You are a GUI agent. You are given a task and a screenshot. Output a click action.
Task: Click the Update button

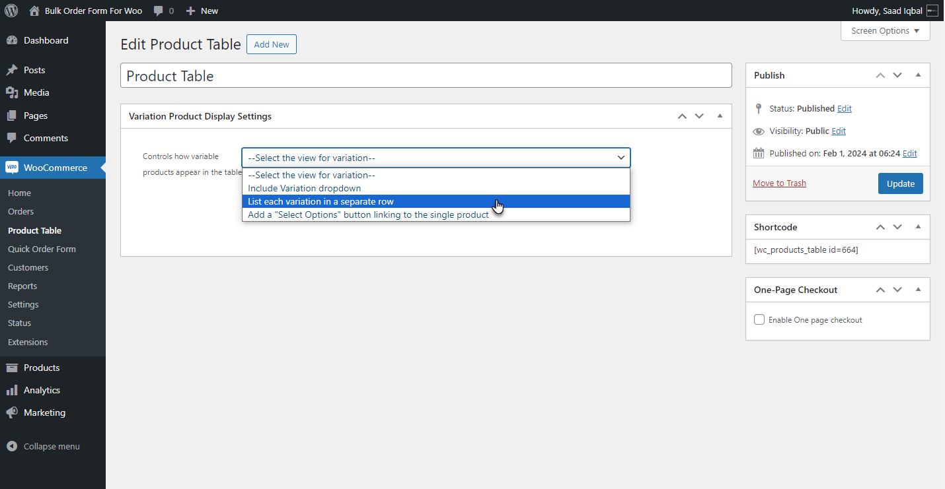pyautogui.click(x=901, y=183)
